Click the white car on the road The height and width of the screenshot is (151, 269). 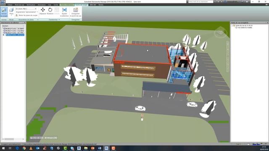[x=140, y=108]
